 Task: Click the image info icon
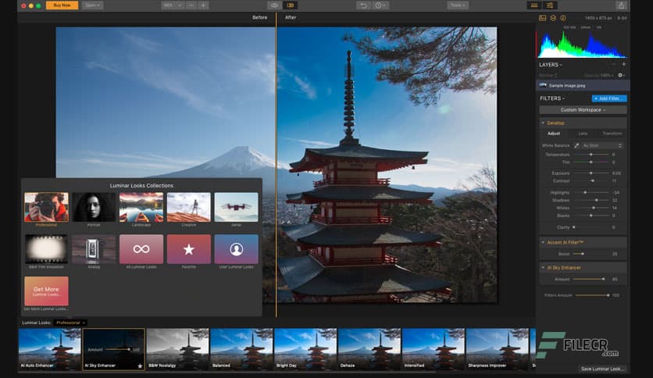tap(563, 18)
